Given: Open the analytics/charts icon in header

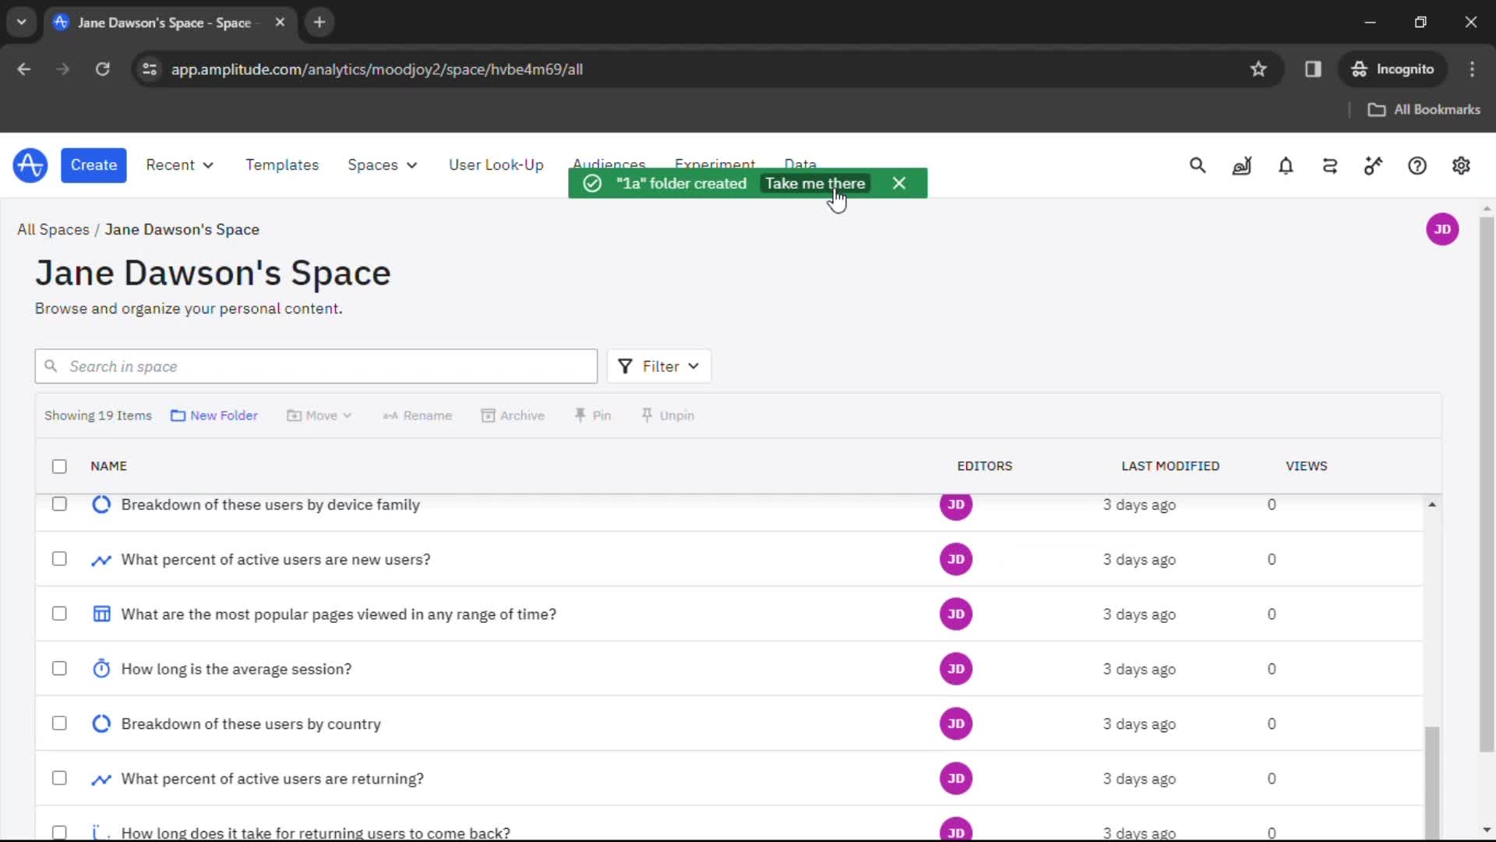Looking at the screenshot, I should tap(1241, 165).
